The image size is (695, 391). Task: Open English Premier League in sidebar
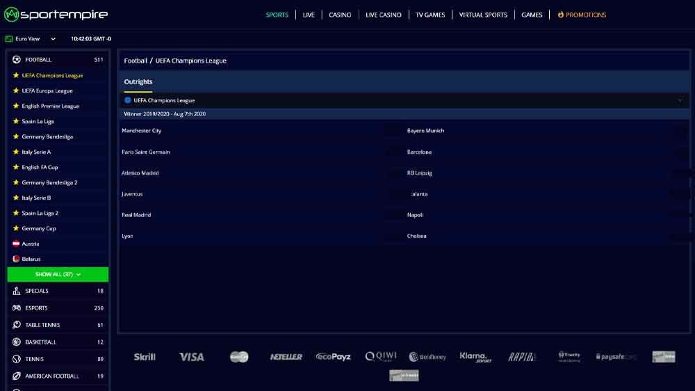(x=51, y=106)
